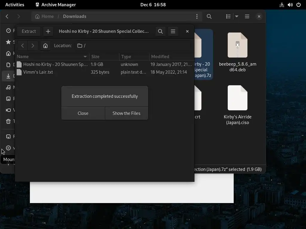
Task: Open the clock and calendar panel
Action: (153, 5)
